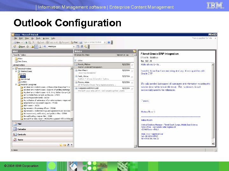Screen dimensions: 229x171
Task: Collapse the Personal Folders tree node
Action: point(13,69)
